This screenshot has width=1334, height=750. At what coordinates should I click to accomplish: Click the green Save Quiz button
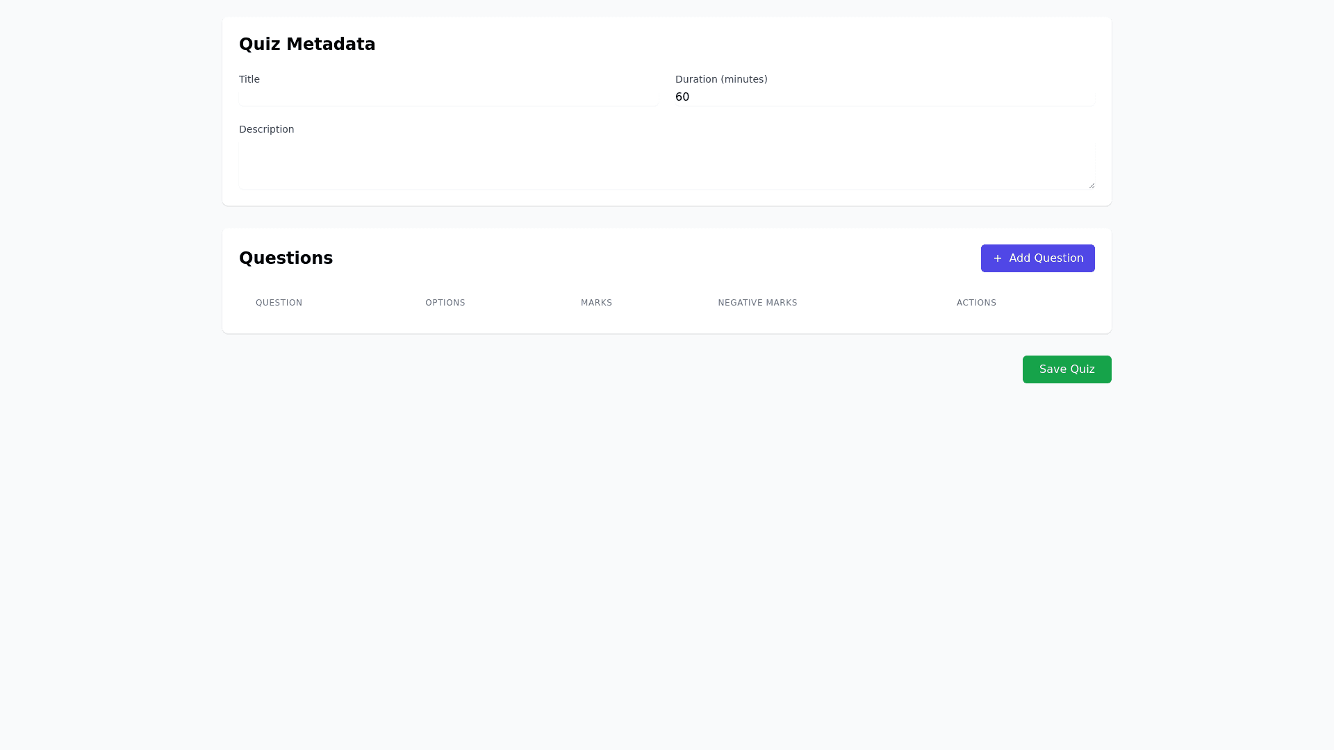click(x=1067, y=369)
